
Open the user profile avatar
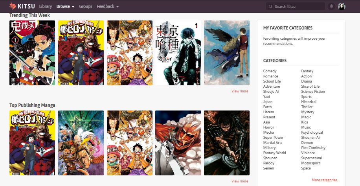pos(342,6)
